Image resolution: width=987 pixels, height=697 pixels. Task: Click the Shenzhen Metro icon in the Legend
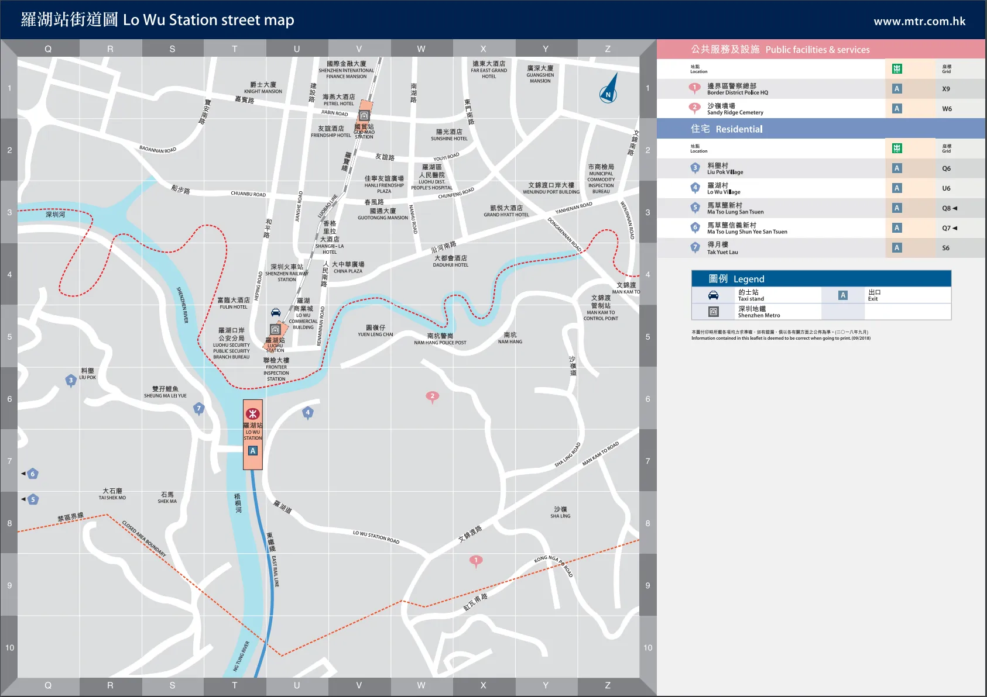[713, 312]
